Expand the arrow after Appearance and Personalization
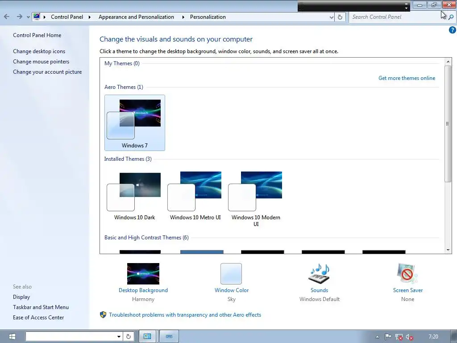The height and width of the screenshot is (343, 457). click(x=183, y=17)
